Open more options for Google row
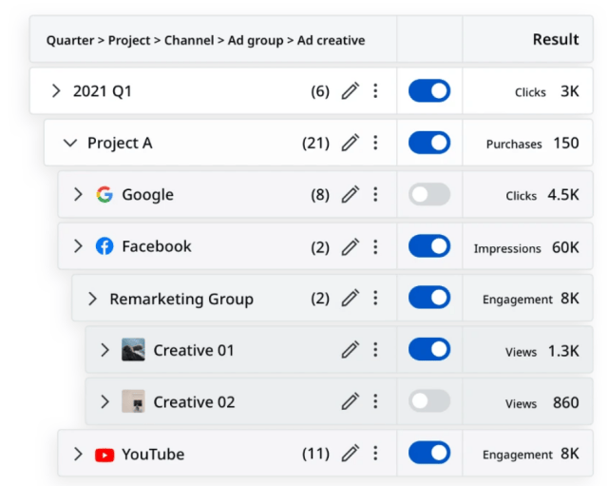Viewport: 608px width, 486px height. [375, 194]
